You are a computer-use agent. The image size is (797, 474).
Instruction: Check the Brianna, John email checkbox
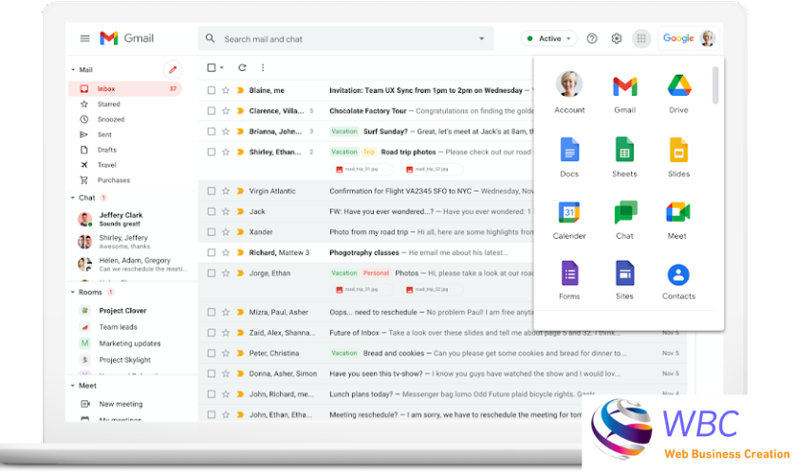click(212, 131)
